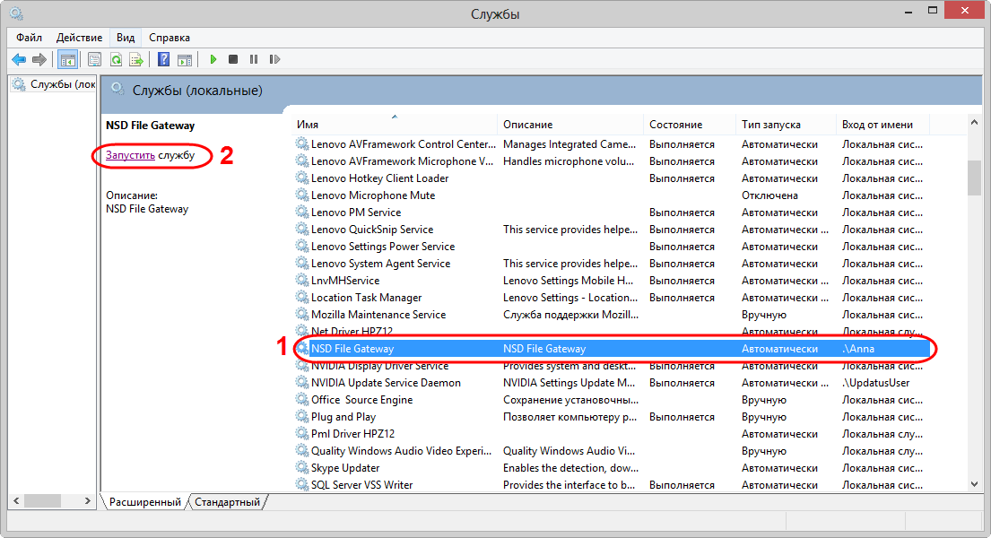Select Службы (локальные) node in the tree
The image size is (991, 538).
click(55, 84)
